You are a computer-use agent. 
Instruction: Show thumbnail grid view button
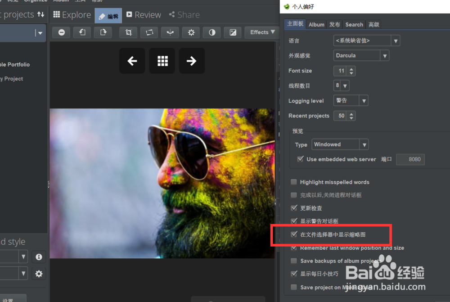(x=162, y=61)
